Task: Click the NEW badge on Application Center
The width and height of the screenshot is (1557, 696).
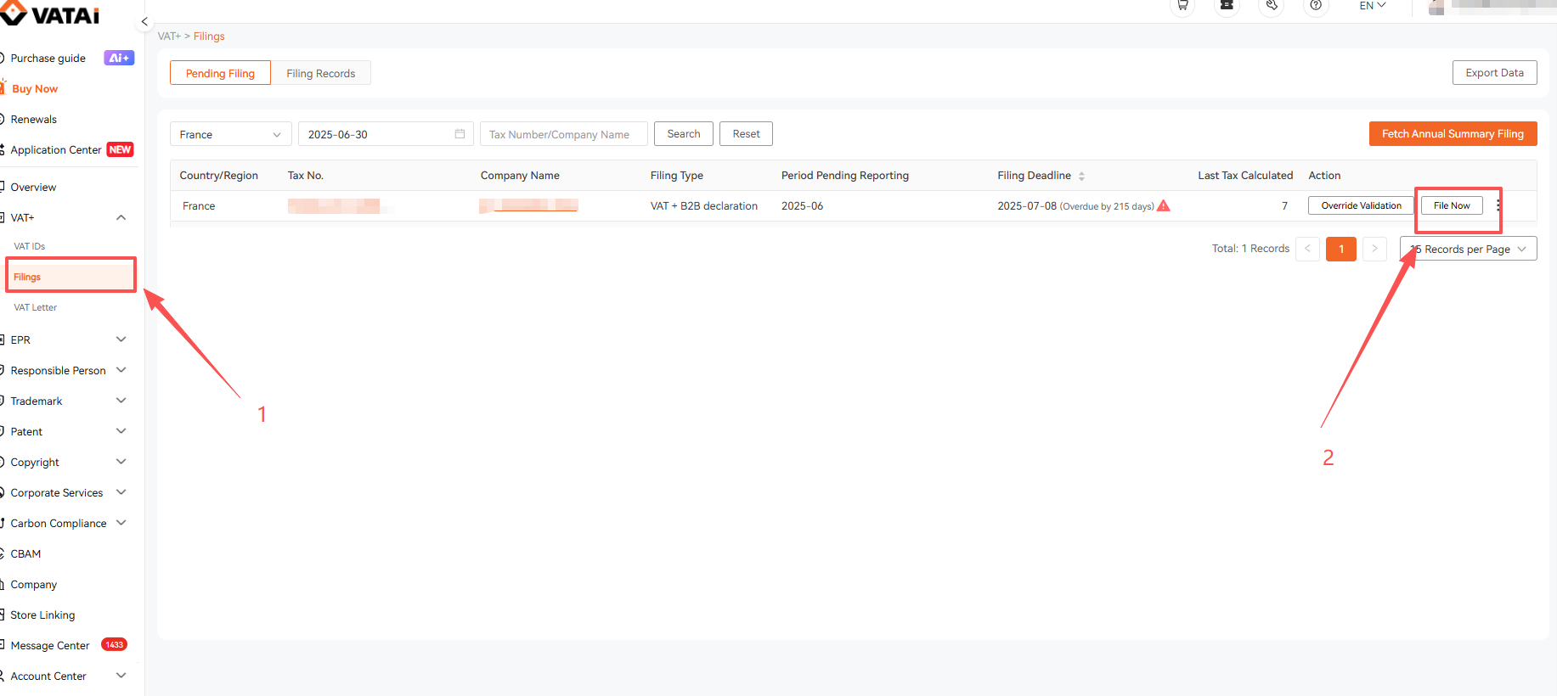Action: coord(120,149)
